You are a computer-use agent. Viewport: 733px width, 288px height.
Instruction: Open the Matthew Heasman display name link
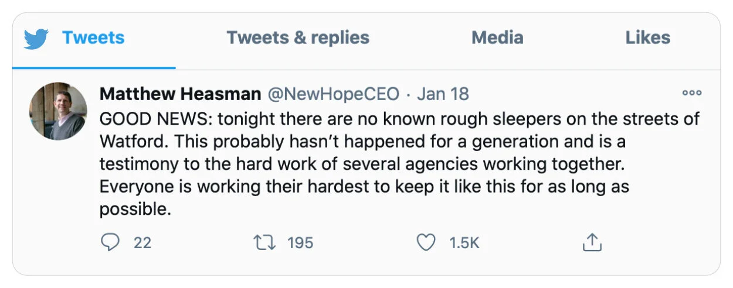coord(180,94)
